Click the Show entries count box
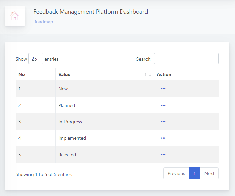 tap(36, 59)
